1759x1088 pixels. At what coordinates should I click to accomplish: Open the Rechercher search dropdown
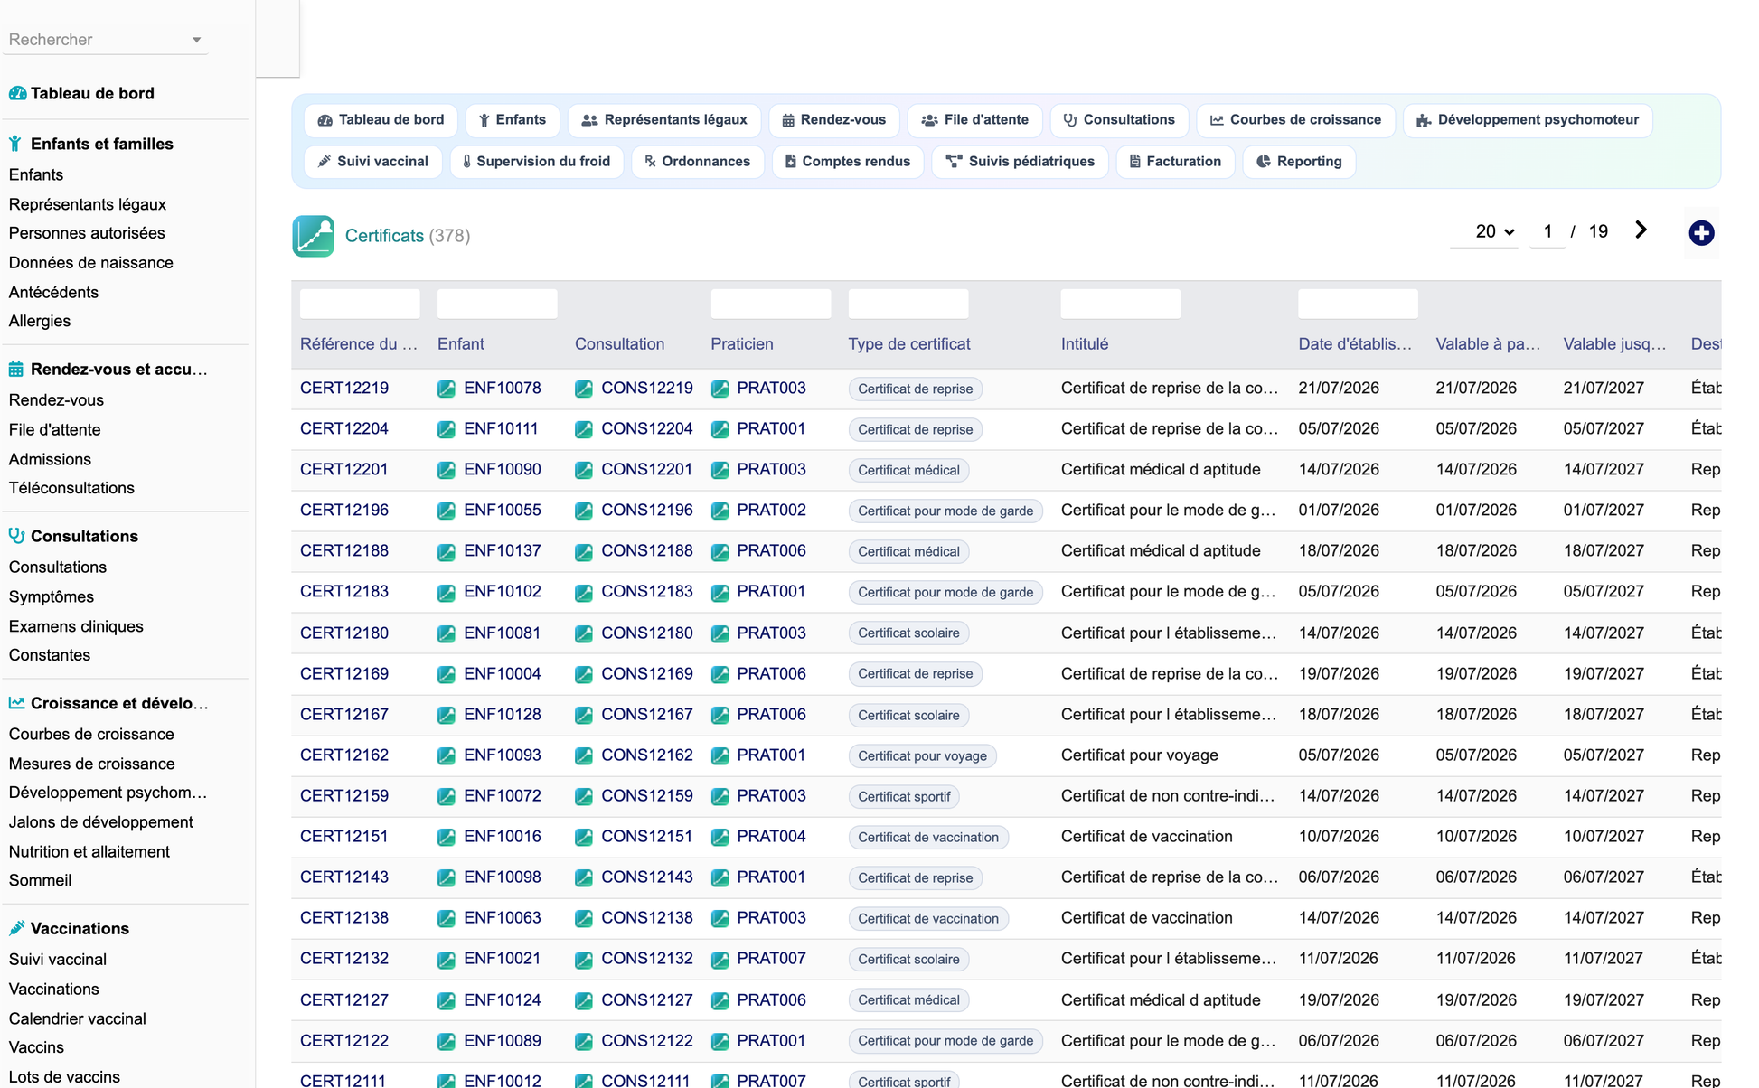[x=106, y=40]
